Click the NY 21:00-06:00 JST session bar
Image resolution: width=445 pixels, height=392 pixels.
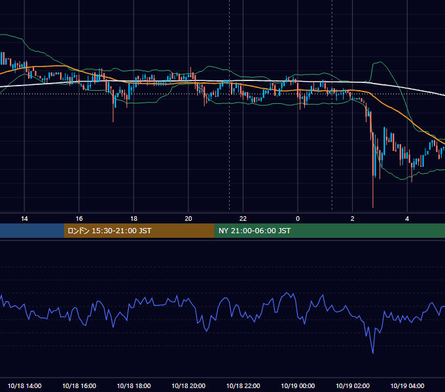[x=329, y=231]
